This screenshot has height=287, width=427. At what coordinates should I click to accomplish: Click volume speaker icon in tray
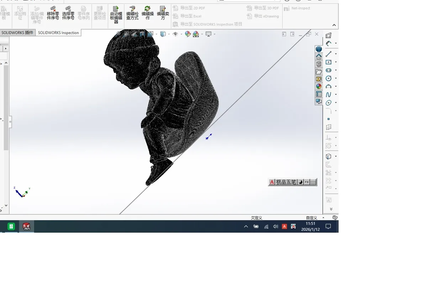[x=275, y=227]
